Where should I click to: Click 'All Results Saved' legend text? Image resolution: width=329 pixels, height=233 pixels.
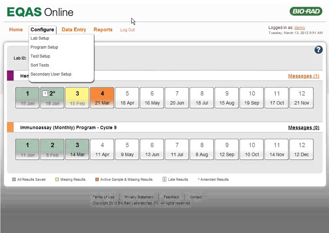pyautogui.click(x=31, y=179)
